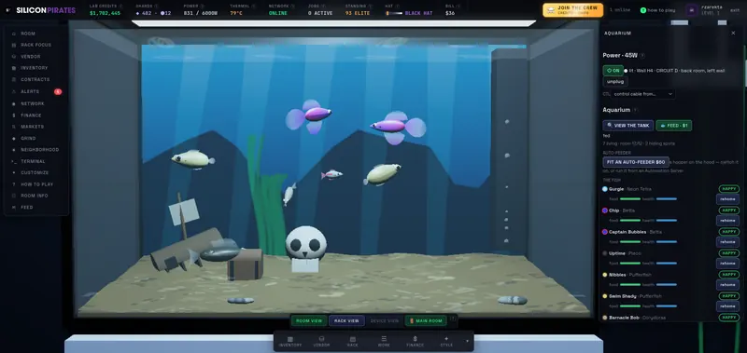Open Inventory icon in bottom toolbar
The image size is (747, 353).
tap(290, 341)
